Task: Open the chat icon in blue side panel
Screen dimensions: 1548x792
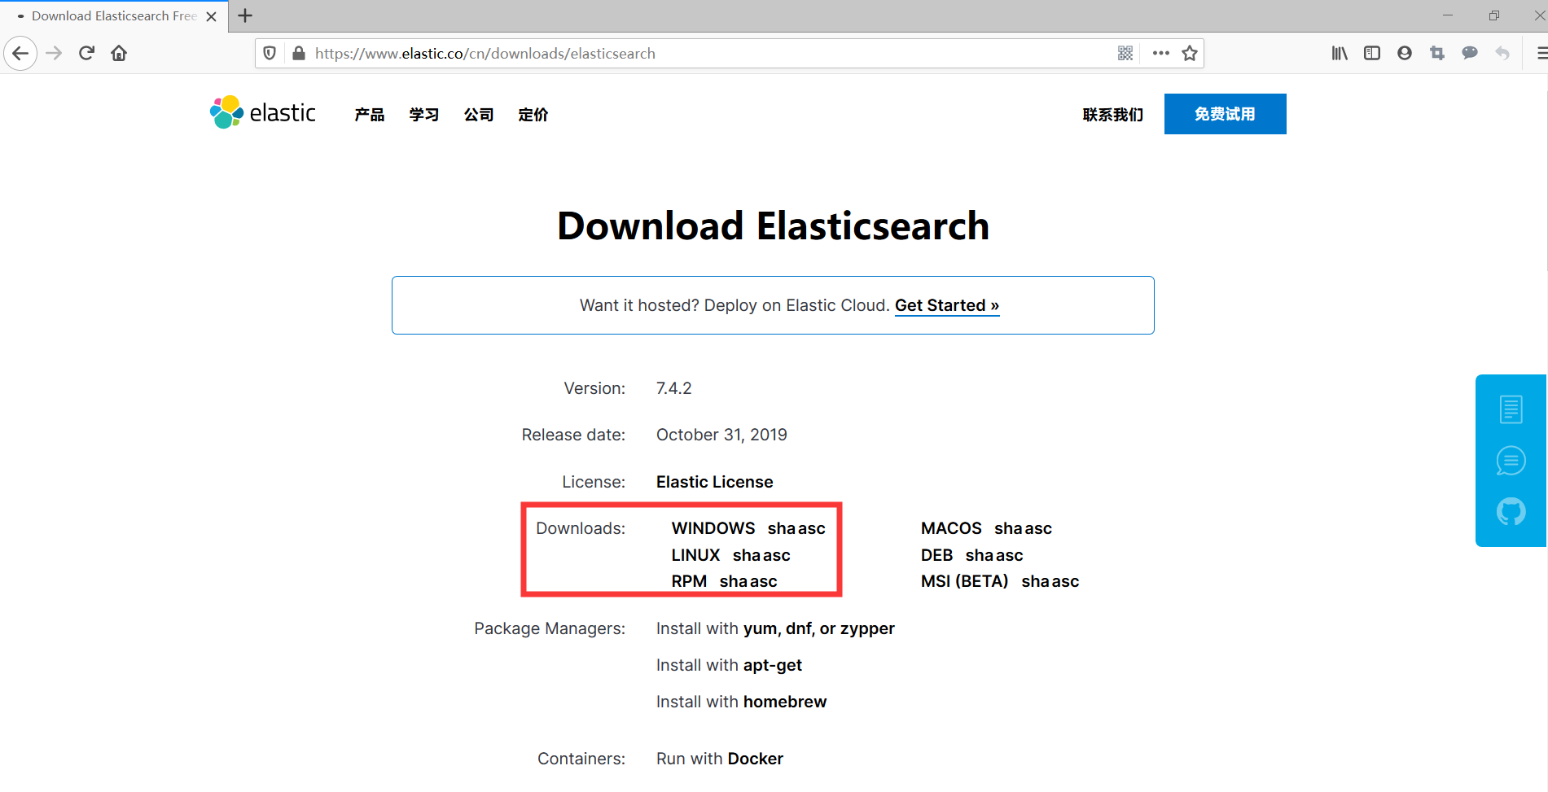Action: [1511, 461]
